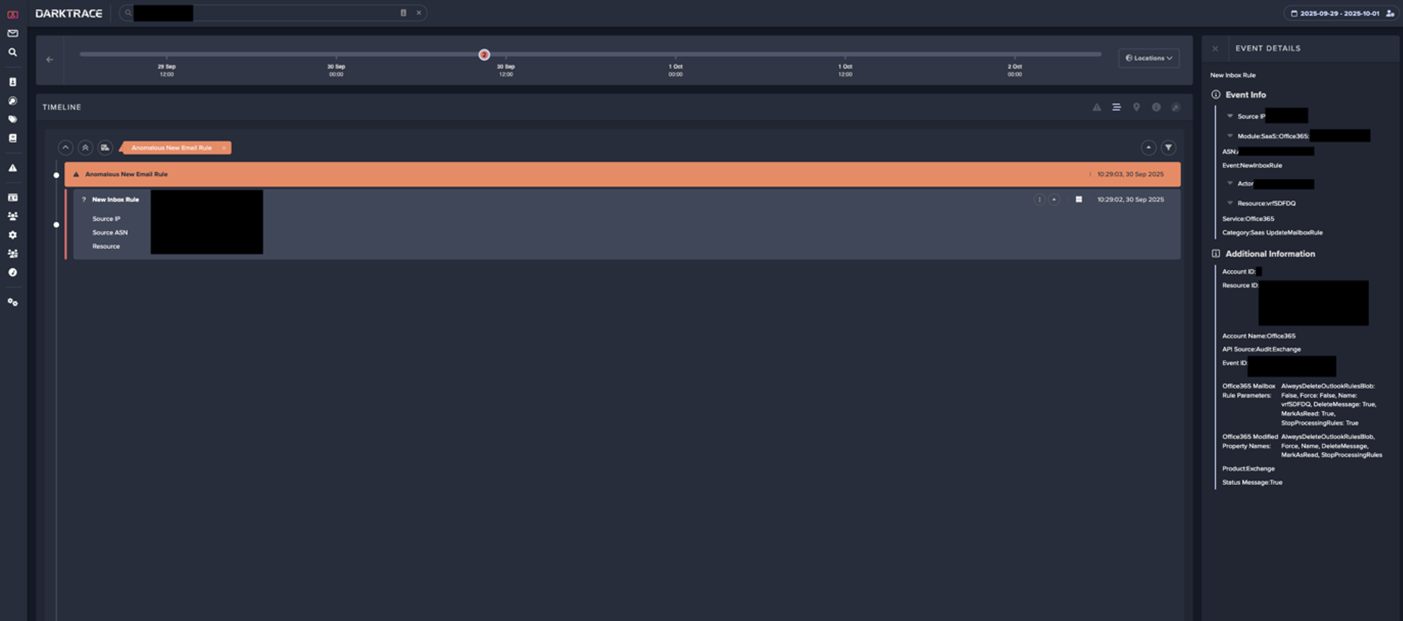Select the location pin icon in the timeline toolbar
This screenshot has width=1403, height=621.
coord(1136,107)
